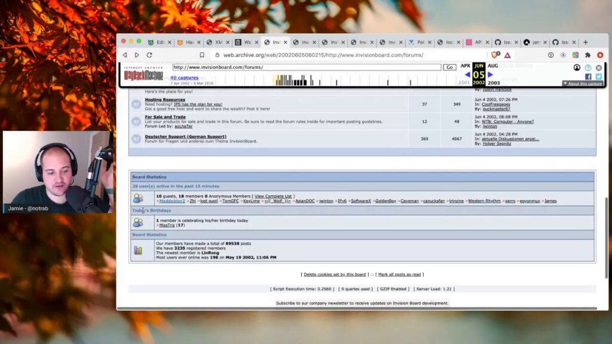Open a new tab with the plus button
The width and height of the screenshot is (612, 344).
click(x=586, y=42)
